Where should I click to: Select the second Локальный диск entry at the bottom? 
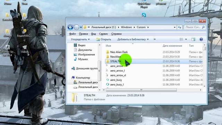pyautogui.click(x=86, y=87)
